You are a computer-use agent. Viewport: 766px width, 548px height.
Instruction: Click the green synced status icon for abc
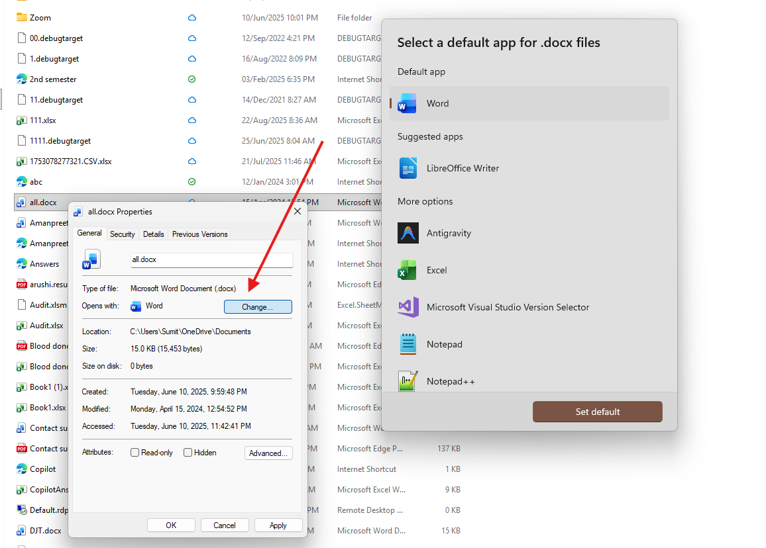pos(192,181)
